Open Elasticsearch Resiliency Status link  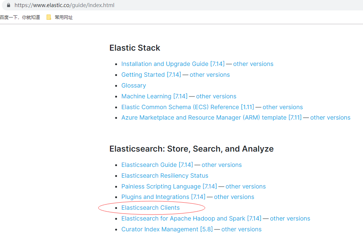click(x=165, y=175)
